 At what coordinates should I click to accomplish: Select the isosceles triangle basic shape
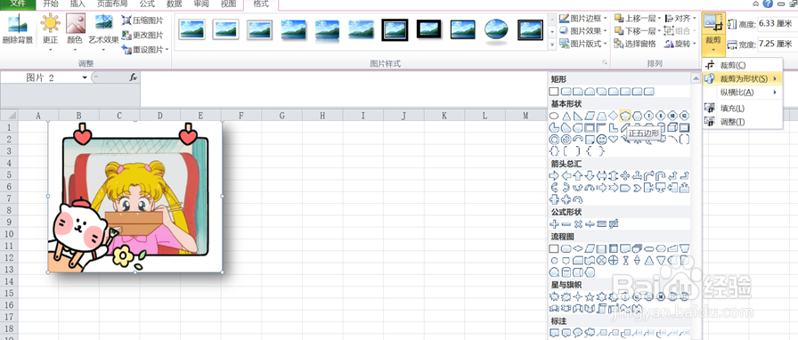coord(566,116)
